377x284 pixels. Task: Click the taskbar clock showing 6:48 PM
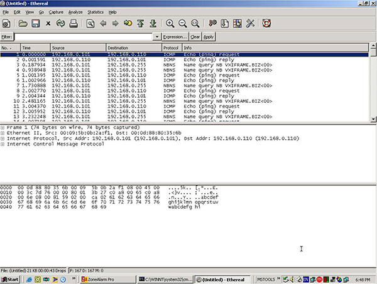pos(363,280)
